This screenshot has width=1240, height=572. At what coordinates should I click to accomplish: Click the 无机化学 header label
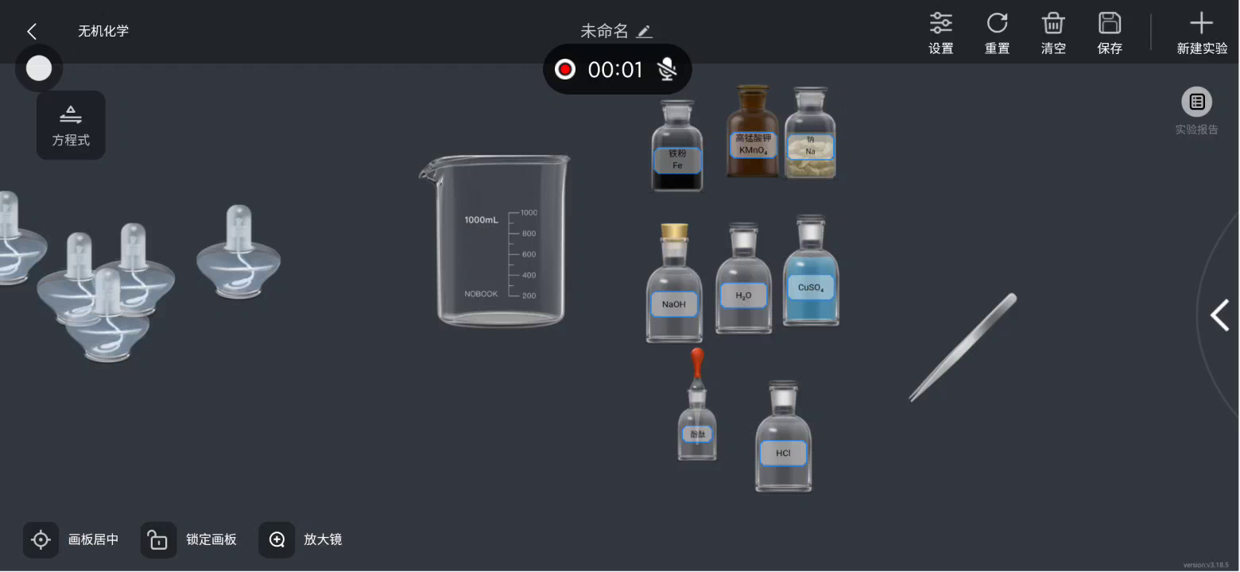[x=103, y=31]
